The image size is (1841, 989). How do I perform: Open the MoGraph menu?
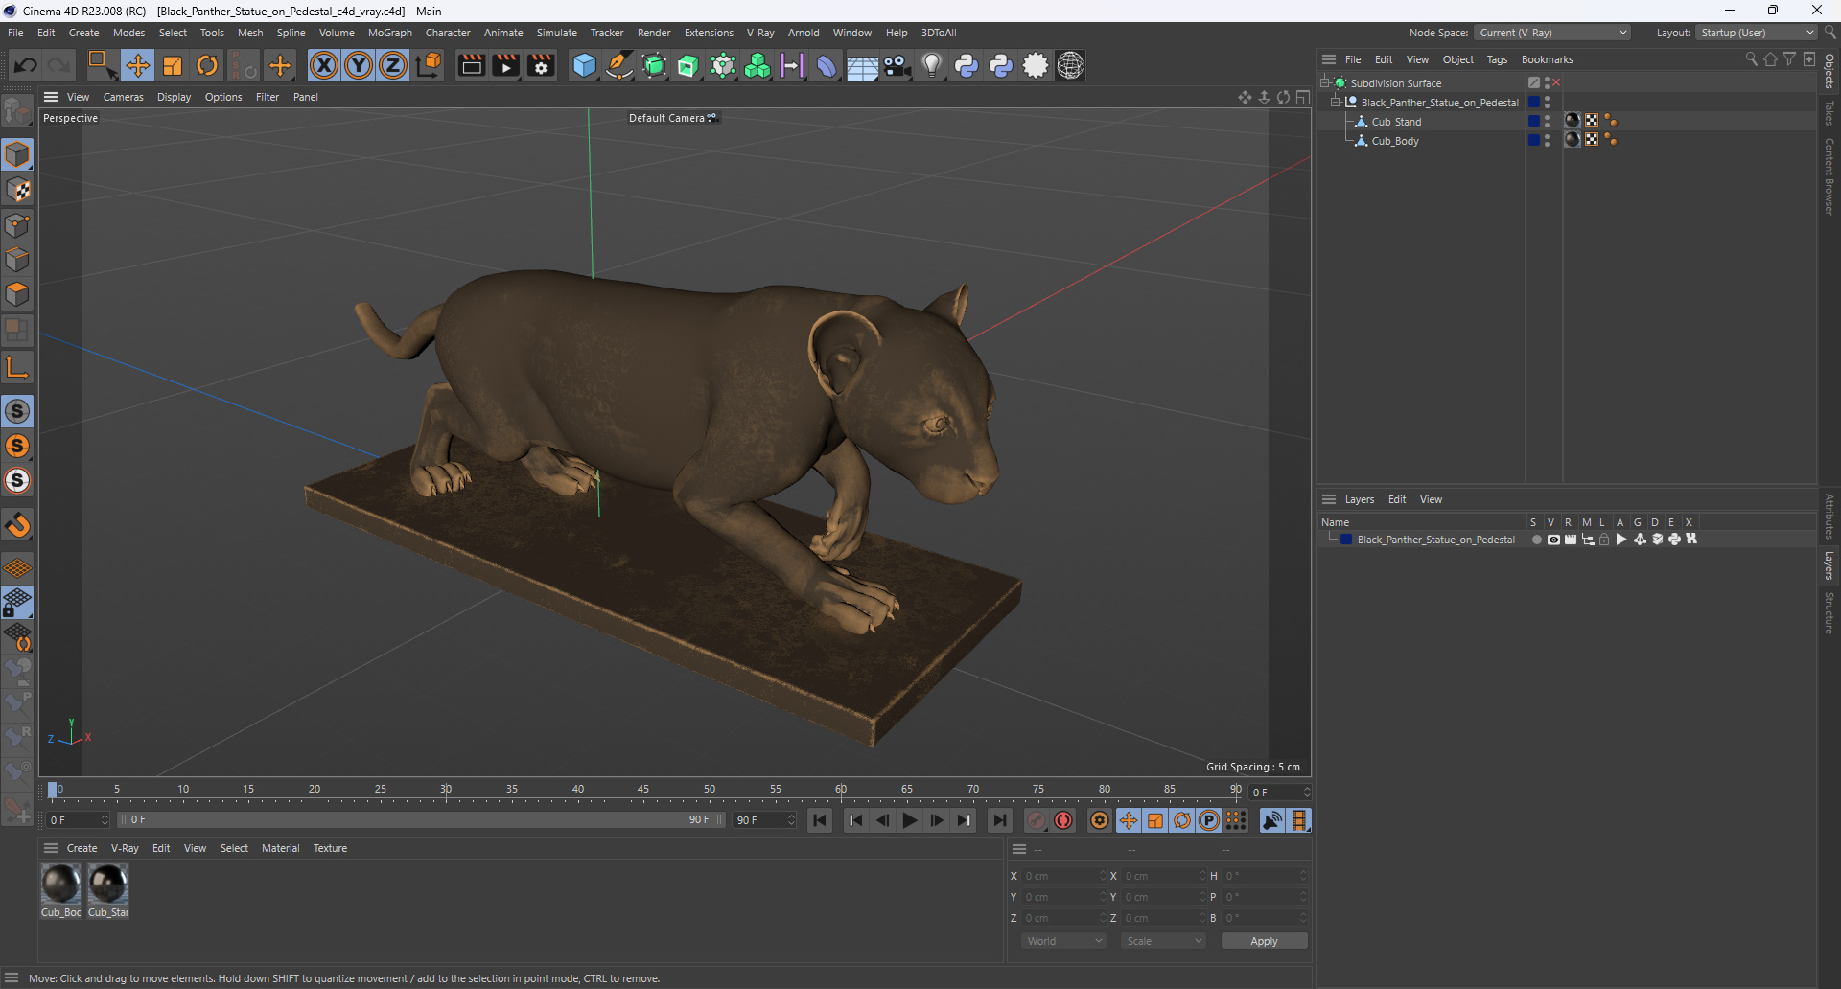pos(389,33)
